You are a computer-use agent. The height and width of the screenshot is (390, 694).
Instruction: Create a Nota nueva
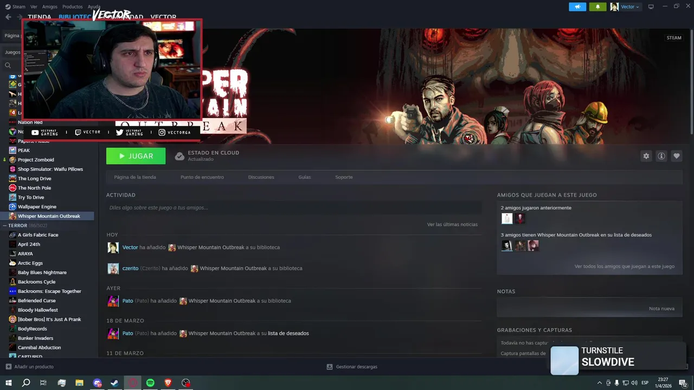[661, 309]
